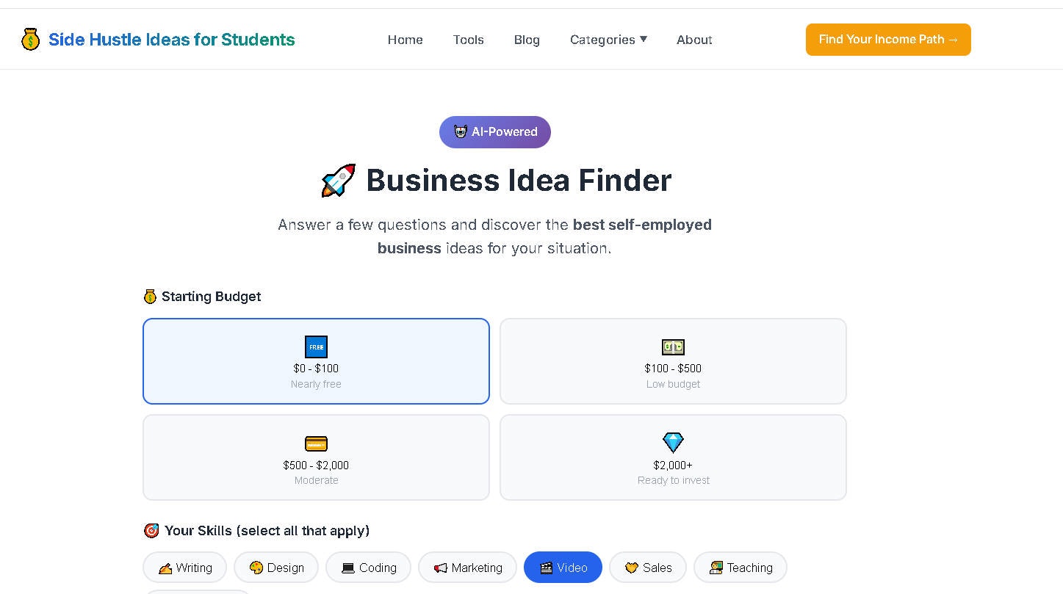Toggle the Writing skill chip

(x=184, y=567)
